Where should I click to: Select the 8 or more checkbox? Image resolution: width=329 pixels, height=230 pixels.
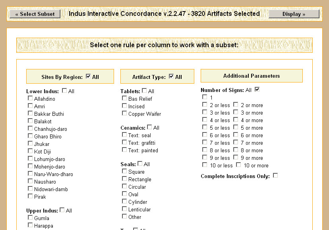point(236,149)
